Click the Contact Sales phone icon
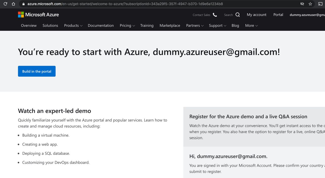The width and height of the screenshot is (325, 178). point(215,15)
